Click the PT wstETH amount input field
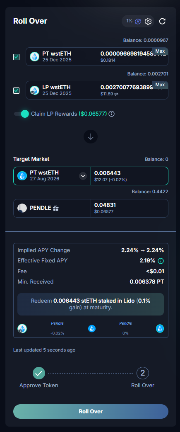180x432 pixels. coord(132,56)
